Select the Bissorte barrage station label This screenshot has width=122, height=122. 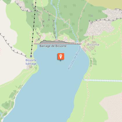[x=31, y=62]
